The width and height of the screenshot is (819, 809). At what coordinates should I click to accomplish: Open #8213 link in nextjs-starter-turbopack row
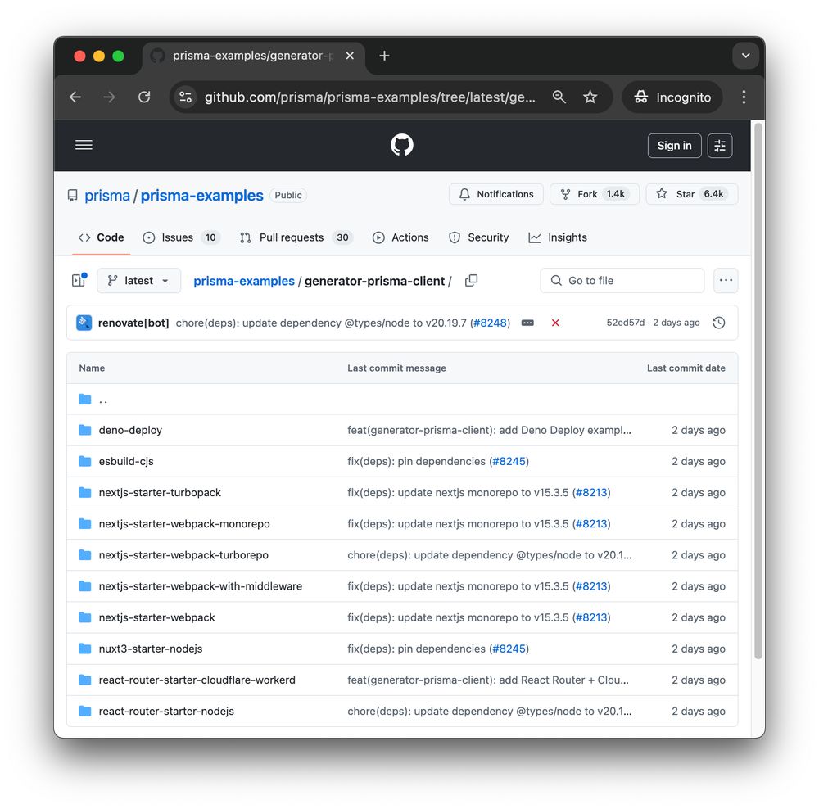591,492
